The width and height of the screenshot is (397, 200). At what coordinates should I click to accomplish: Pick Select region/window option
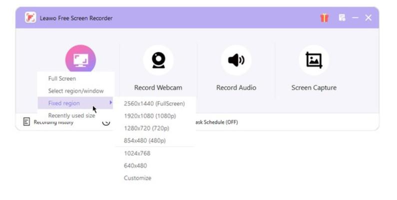(76, 91)
